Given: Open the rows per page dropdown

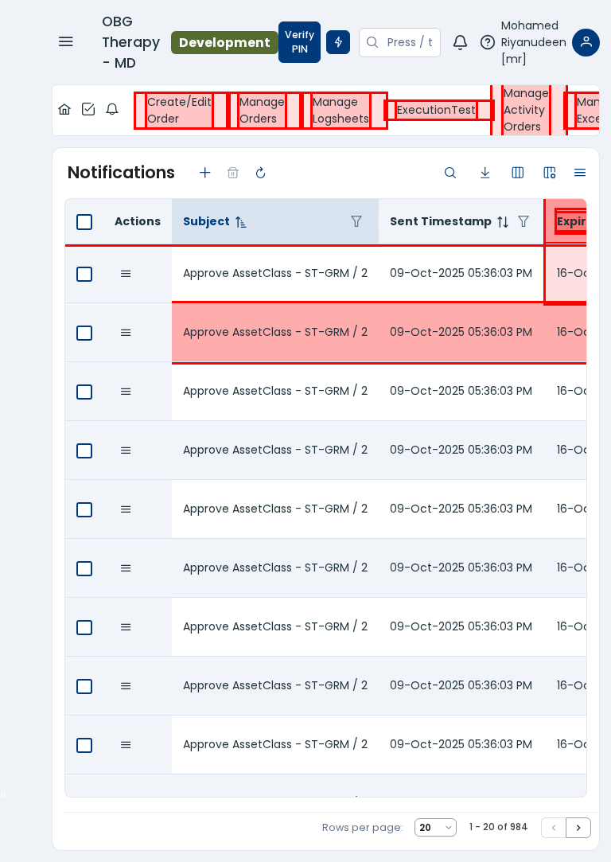Looking at the screenshot, I should point(435,828).
